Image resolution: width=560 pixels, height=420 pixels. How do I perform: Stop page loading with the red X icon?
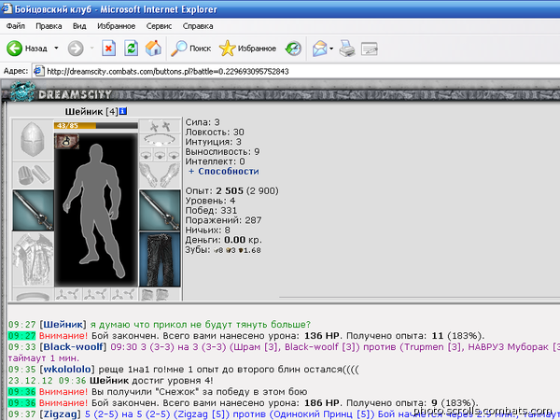coord(108,49)
